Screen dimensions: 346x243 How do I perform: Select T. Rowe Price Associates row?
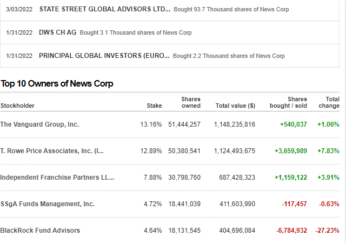[x=52, y=151]
